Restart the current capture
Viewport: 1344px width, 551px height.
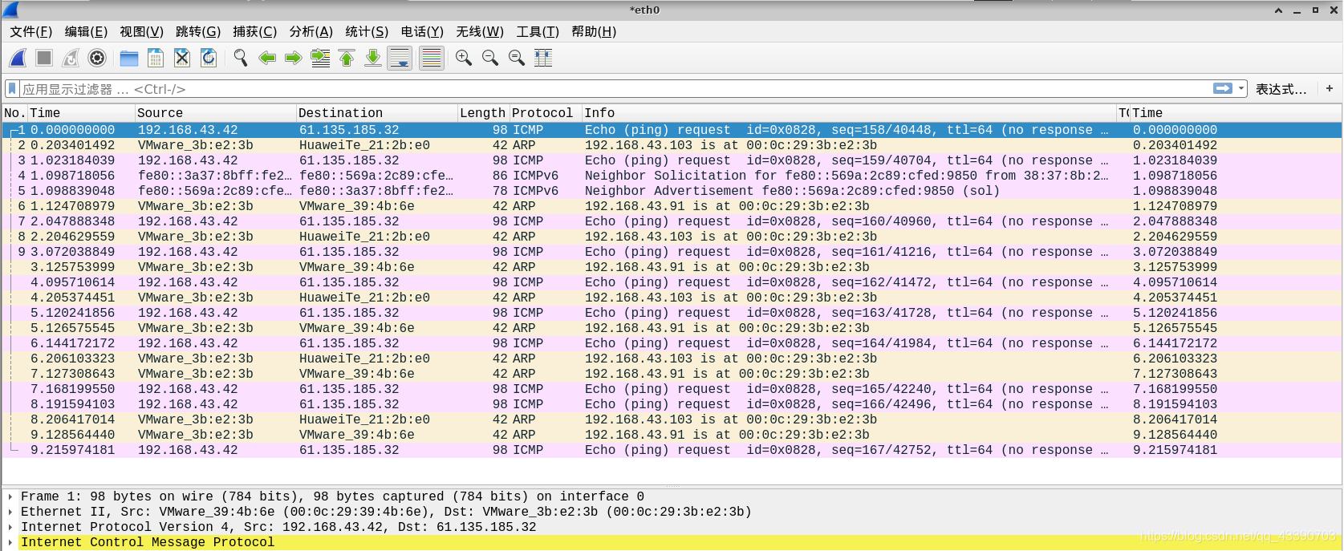(x=71, y=58)
